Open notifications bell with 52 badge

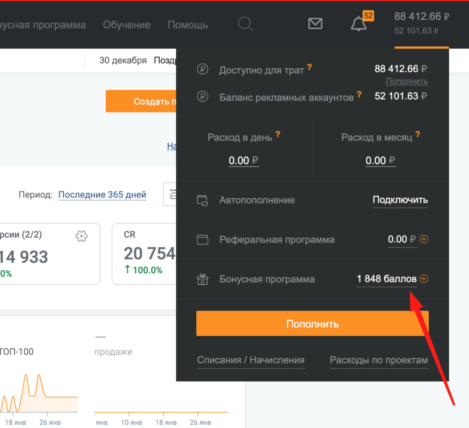tap(359, 24)
